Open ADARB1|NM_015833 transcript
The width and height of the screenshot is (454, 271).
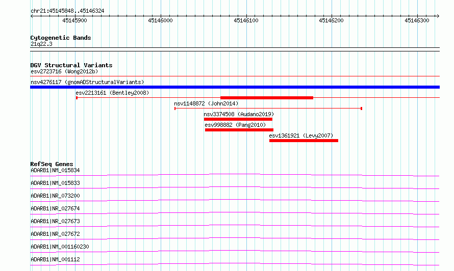click(x=55, y=183)
